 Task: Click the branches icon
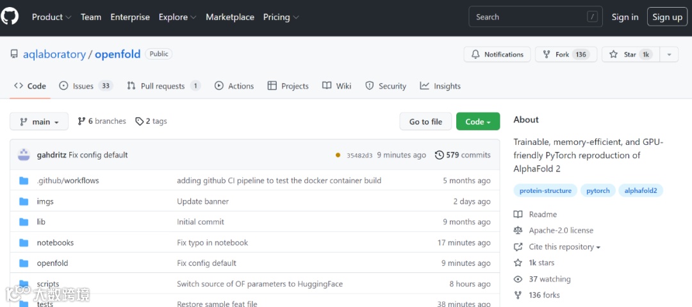pos(81,121)
